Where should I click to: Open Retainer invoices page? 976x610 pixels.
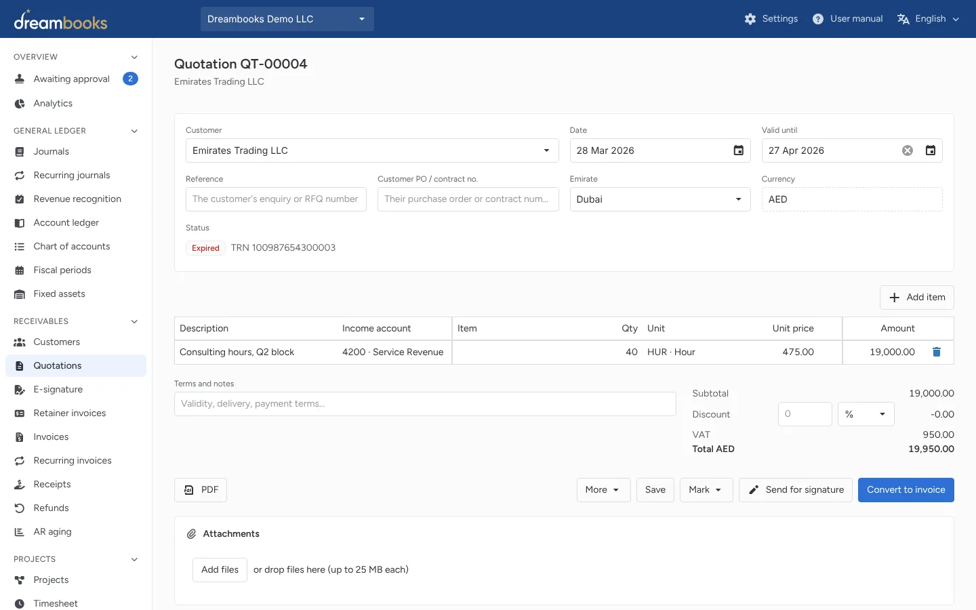76,413
